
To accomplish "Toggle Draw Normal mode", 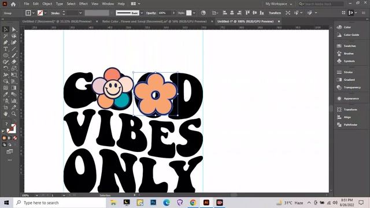I will 4,144.
